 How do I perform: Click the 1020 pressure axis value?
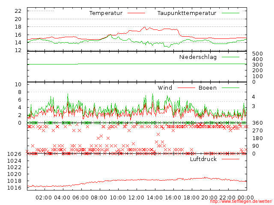[x=14, y=174]
